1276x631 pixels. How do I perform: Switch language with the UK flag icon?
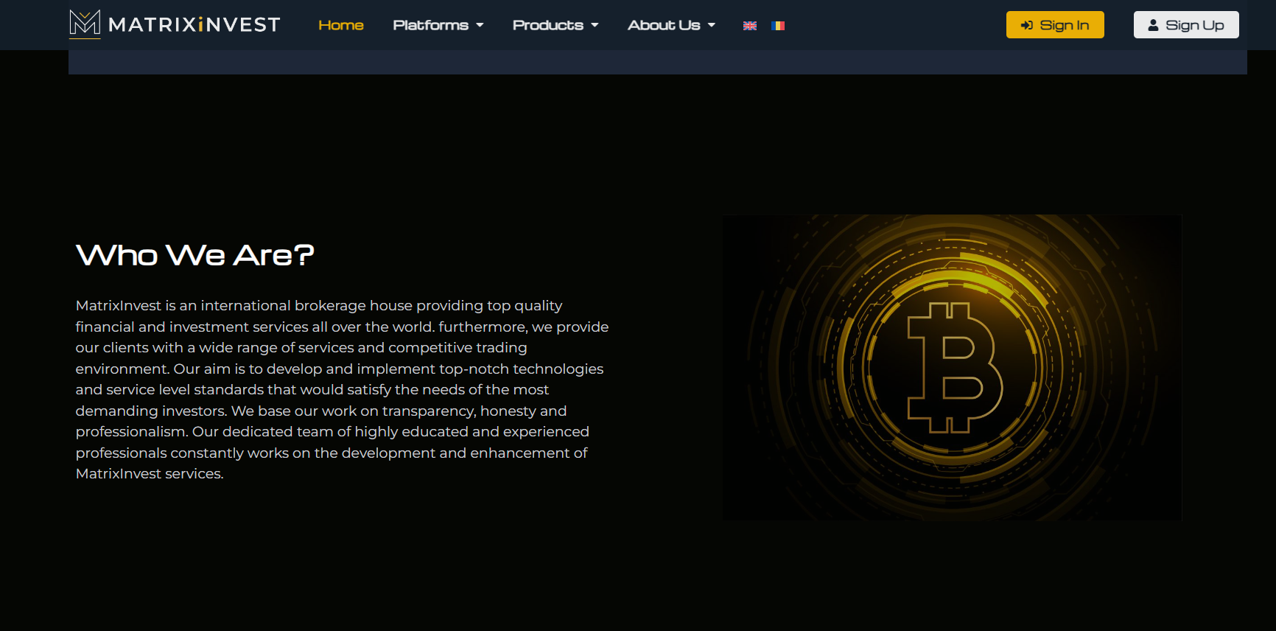750,26
